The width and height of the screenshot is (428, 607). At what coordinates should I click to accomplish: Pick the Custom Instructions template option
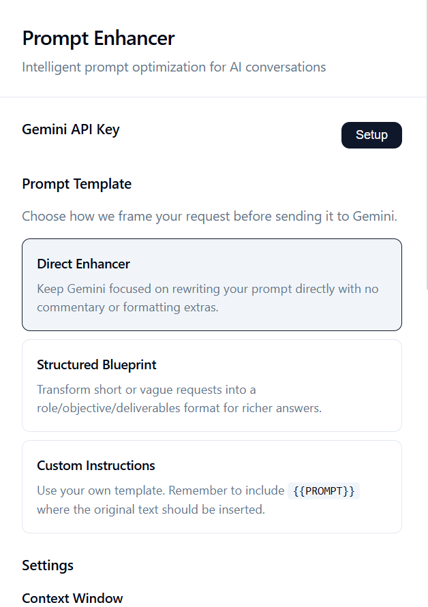[x=211, y=486]
